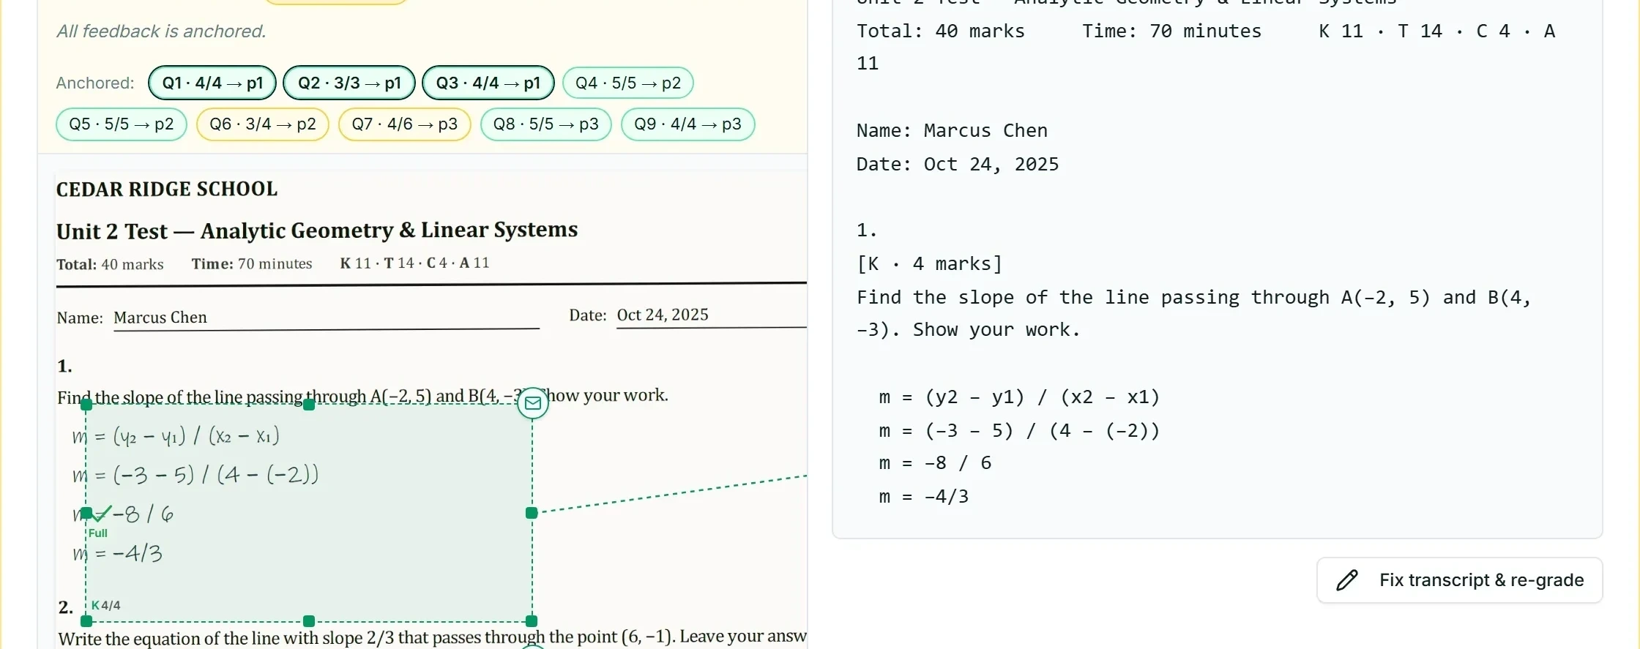
Task: Select the Q1 · 4/4 → p1 anchor chip
Action: click(212, 83)
